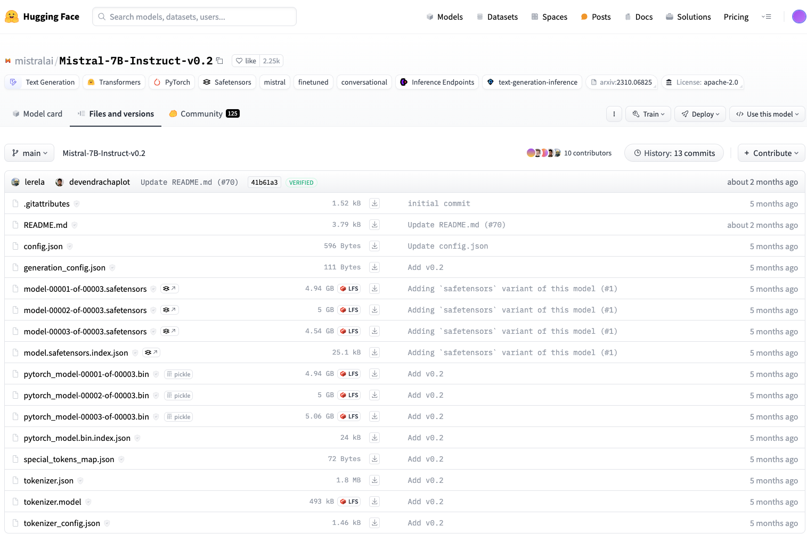Download pytorch_model.bin.index.json
Image resolution: width=807 pixels, height=542 pixels.
[374, 438]
